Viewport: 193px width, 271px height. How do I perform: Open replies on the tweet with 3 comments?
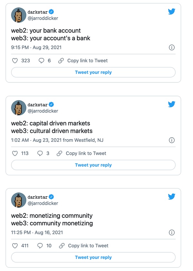(x=40, y=153)
